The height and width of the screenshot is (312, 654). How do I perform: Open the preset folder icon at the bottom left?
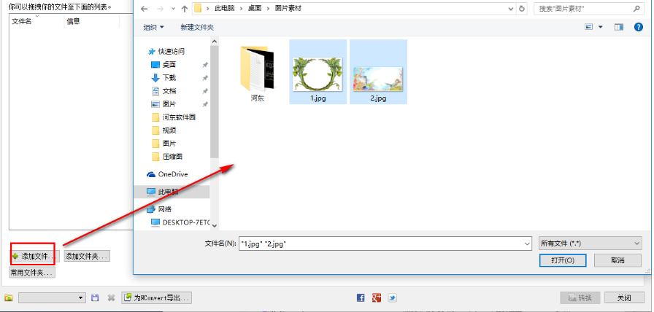(9, 298)
